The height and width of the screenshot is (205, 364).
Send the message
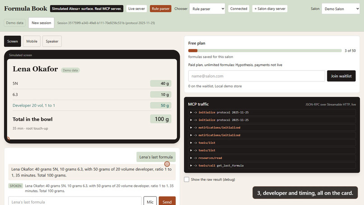click(167, 201)
